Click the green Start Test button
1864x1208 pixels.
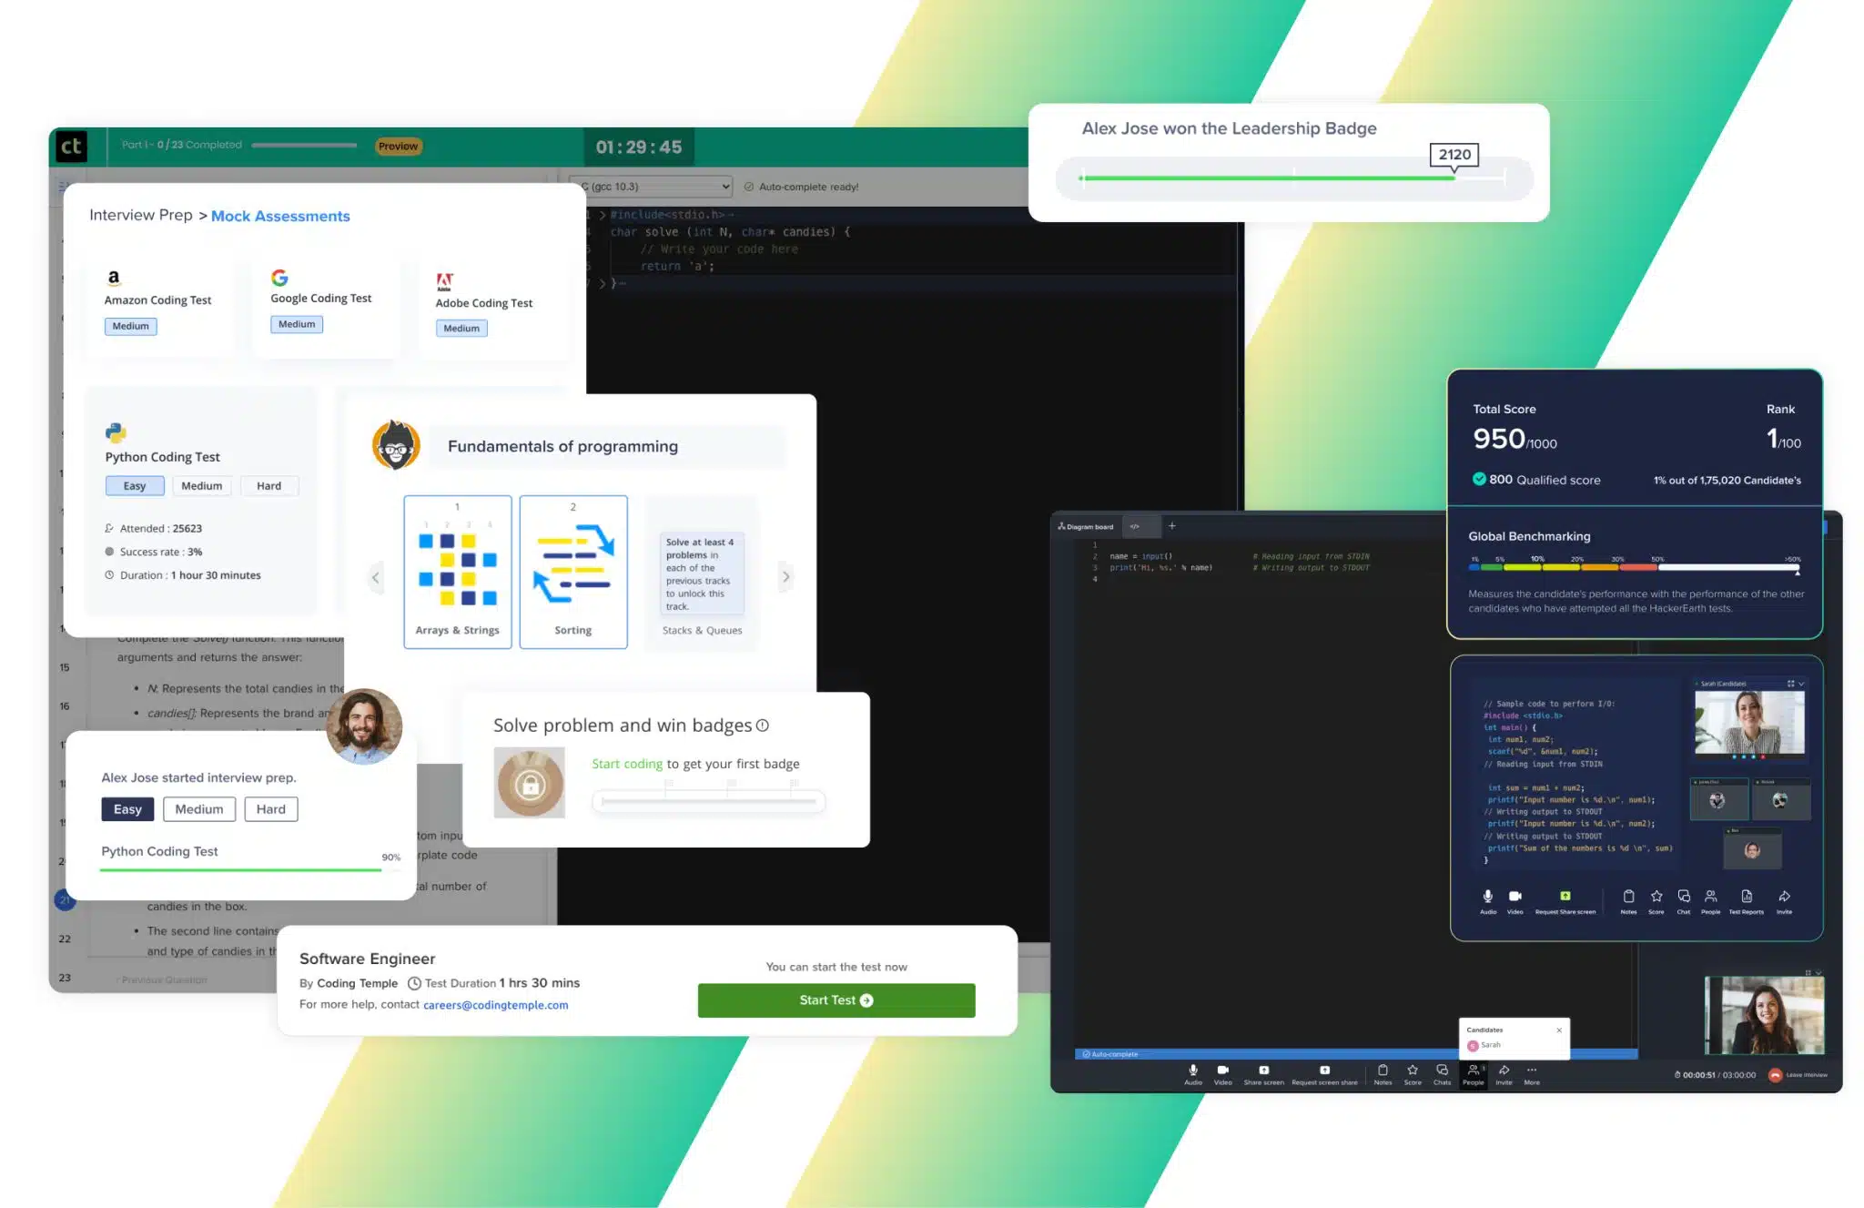836,1000
